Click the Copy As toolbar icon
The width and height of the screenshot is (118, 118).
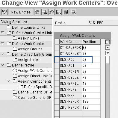pos(37,12)
